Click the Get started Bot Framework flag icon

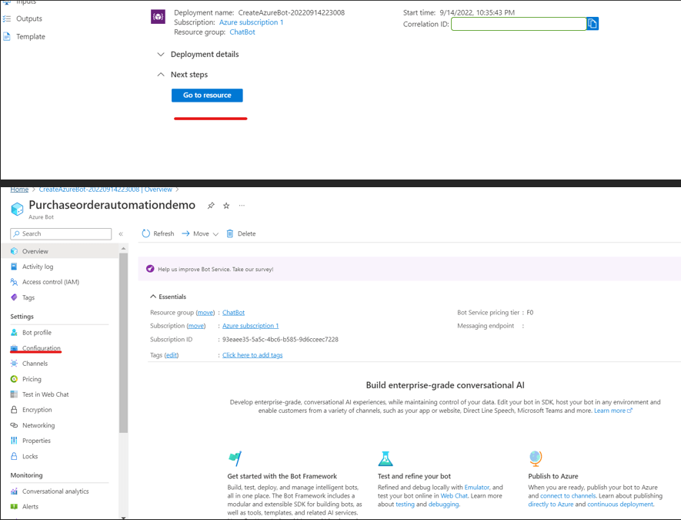(235, 458)
